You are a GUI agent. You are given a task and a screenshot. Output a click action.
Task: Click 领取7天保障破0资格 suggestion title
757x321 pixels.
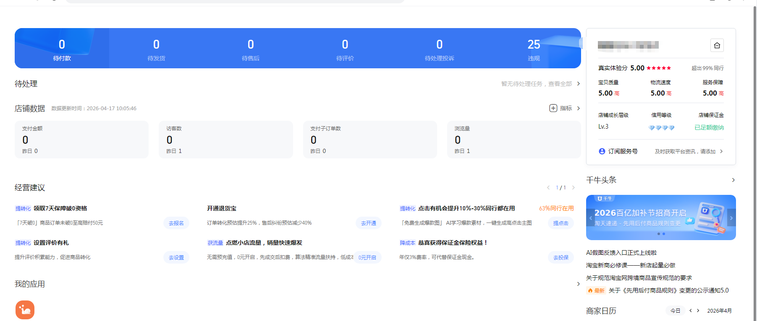click(x=60, y=208)
